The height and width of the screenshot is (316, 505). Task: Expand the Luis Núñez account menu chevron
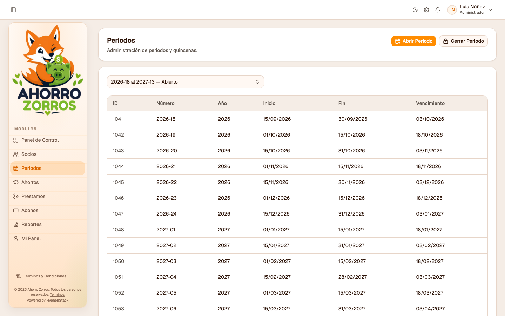[491, 10]
